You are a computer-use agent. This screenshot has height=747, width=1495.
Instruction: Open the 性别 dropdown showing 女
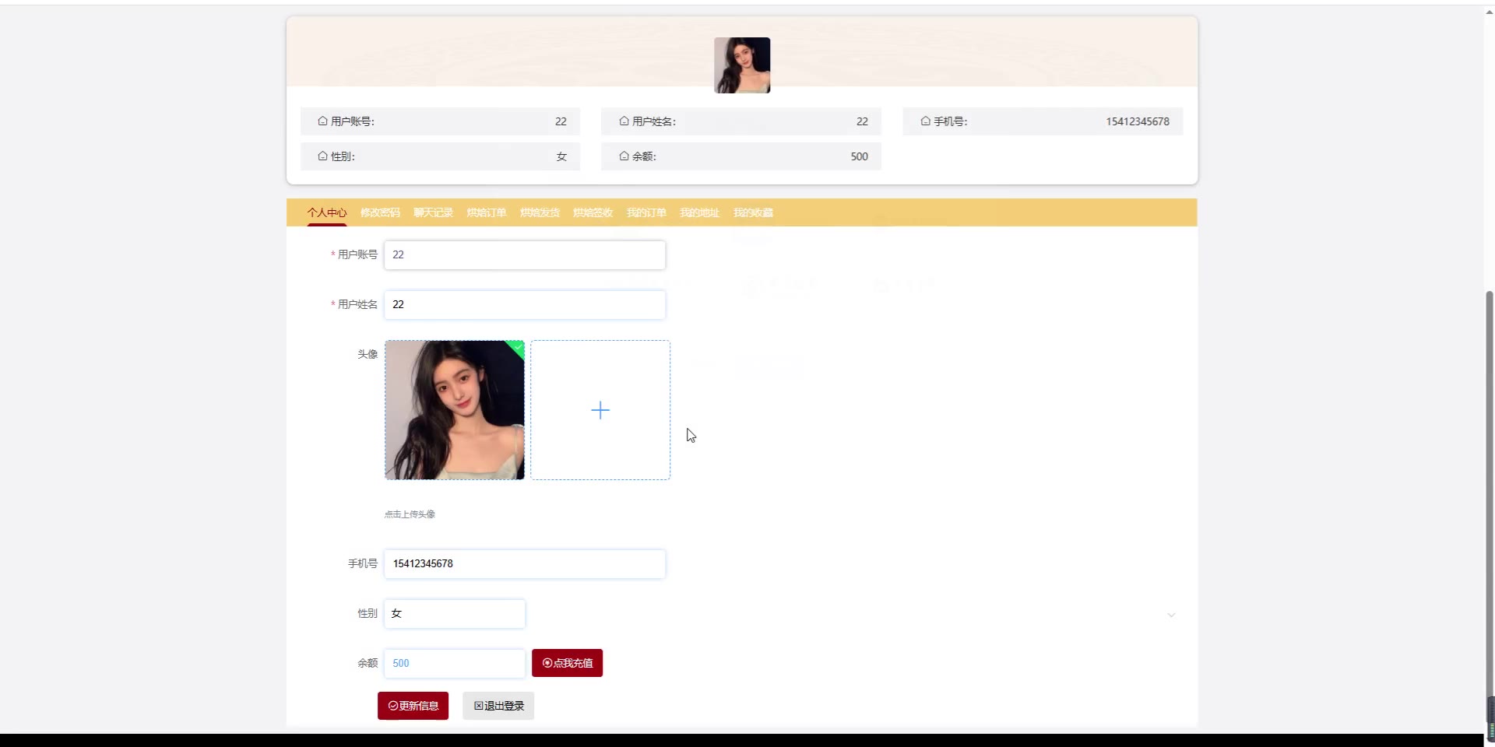pyautogui.click(x=455, y=614)
